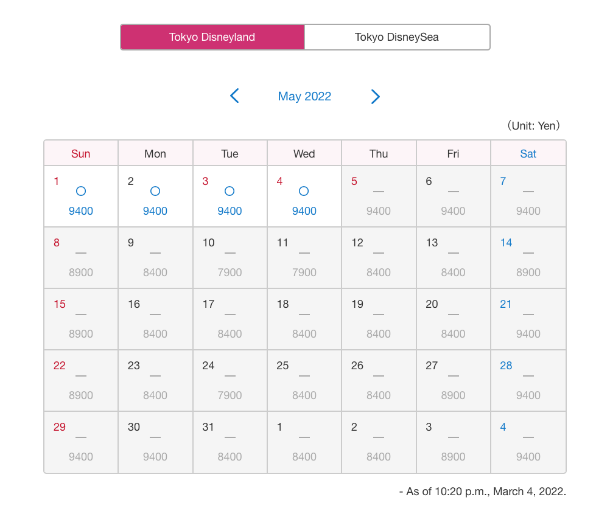Click the availability circle on May 3

coord(230,191)
